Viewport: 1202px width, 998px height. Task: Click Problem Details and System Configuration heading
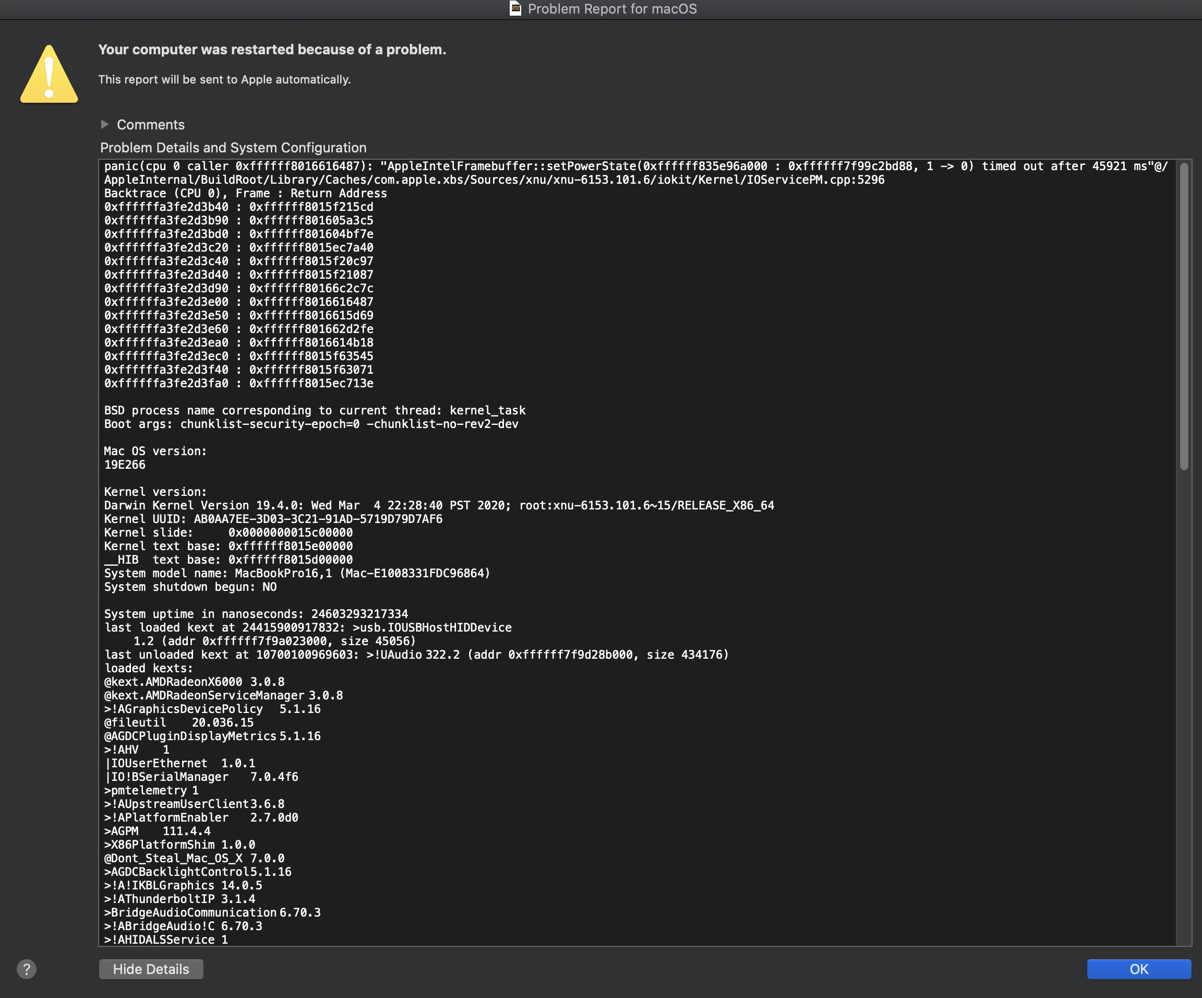233,148
